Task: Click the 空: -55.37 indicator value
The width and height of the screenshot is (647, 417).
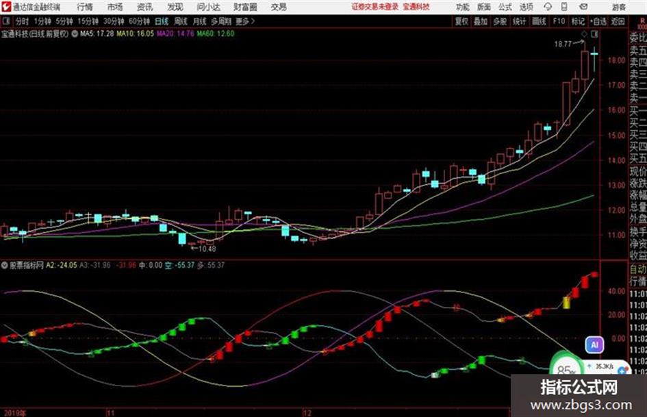Action: point(179,265)
